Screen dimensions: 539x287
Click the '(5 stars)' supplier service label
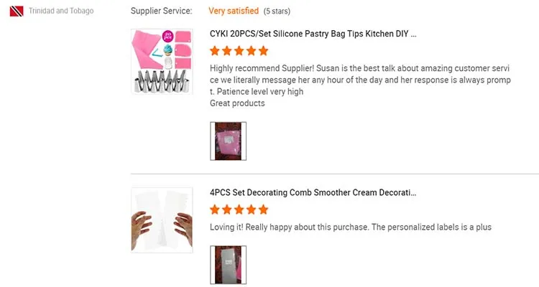pyautogui.click(x=282, y=11)
